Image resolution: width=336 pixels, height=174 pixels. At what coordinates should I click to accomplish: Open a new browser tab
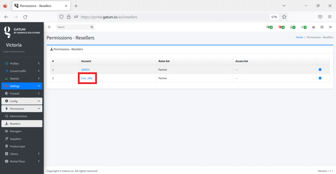(x=76, y=6)
